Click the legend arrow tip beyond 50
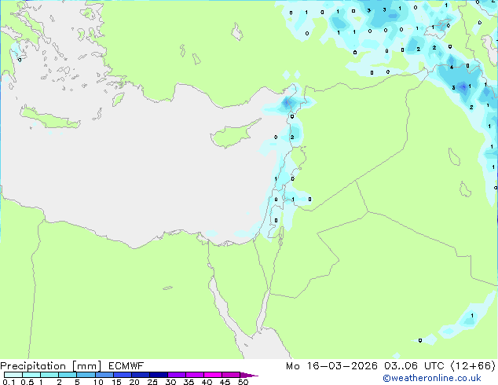 tap(249, 375)
